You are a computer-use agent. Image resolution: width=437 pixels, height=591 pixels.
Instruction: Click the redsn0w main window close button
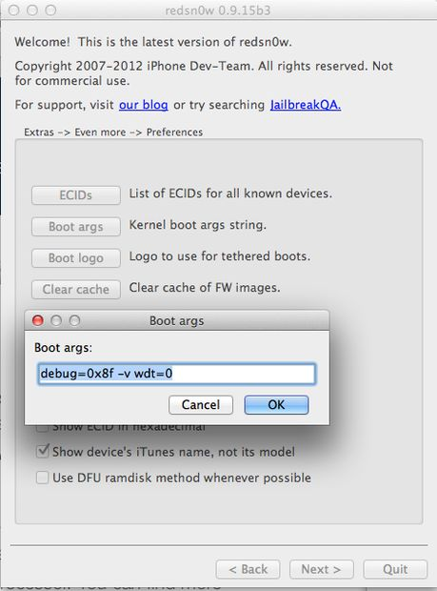[14, 10]
